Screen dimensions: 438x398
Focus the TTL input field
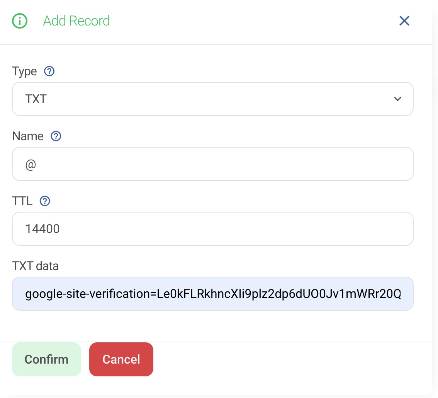[212, 229]
